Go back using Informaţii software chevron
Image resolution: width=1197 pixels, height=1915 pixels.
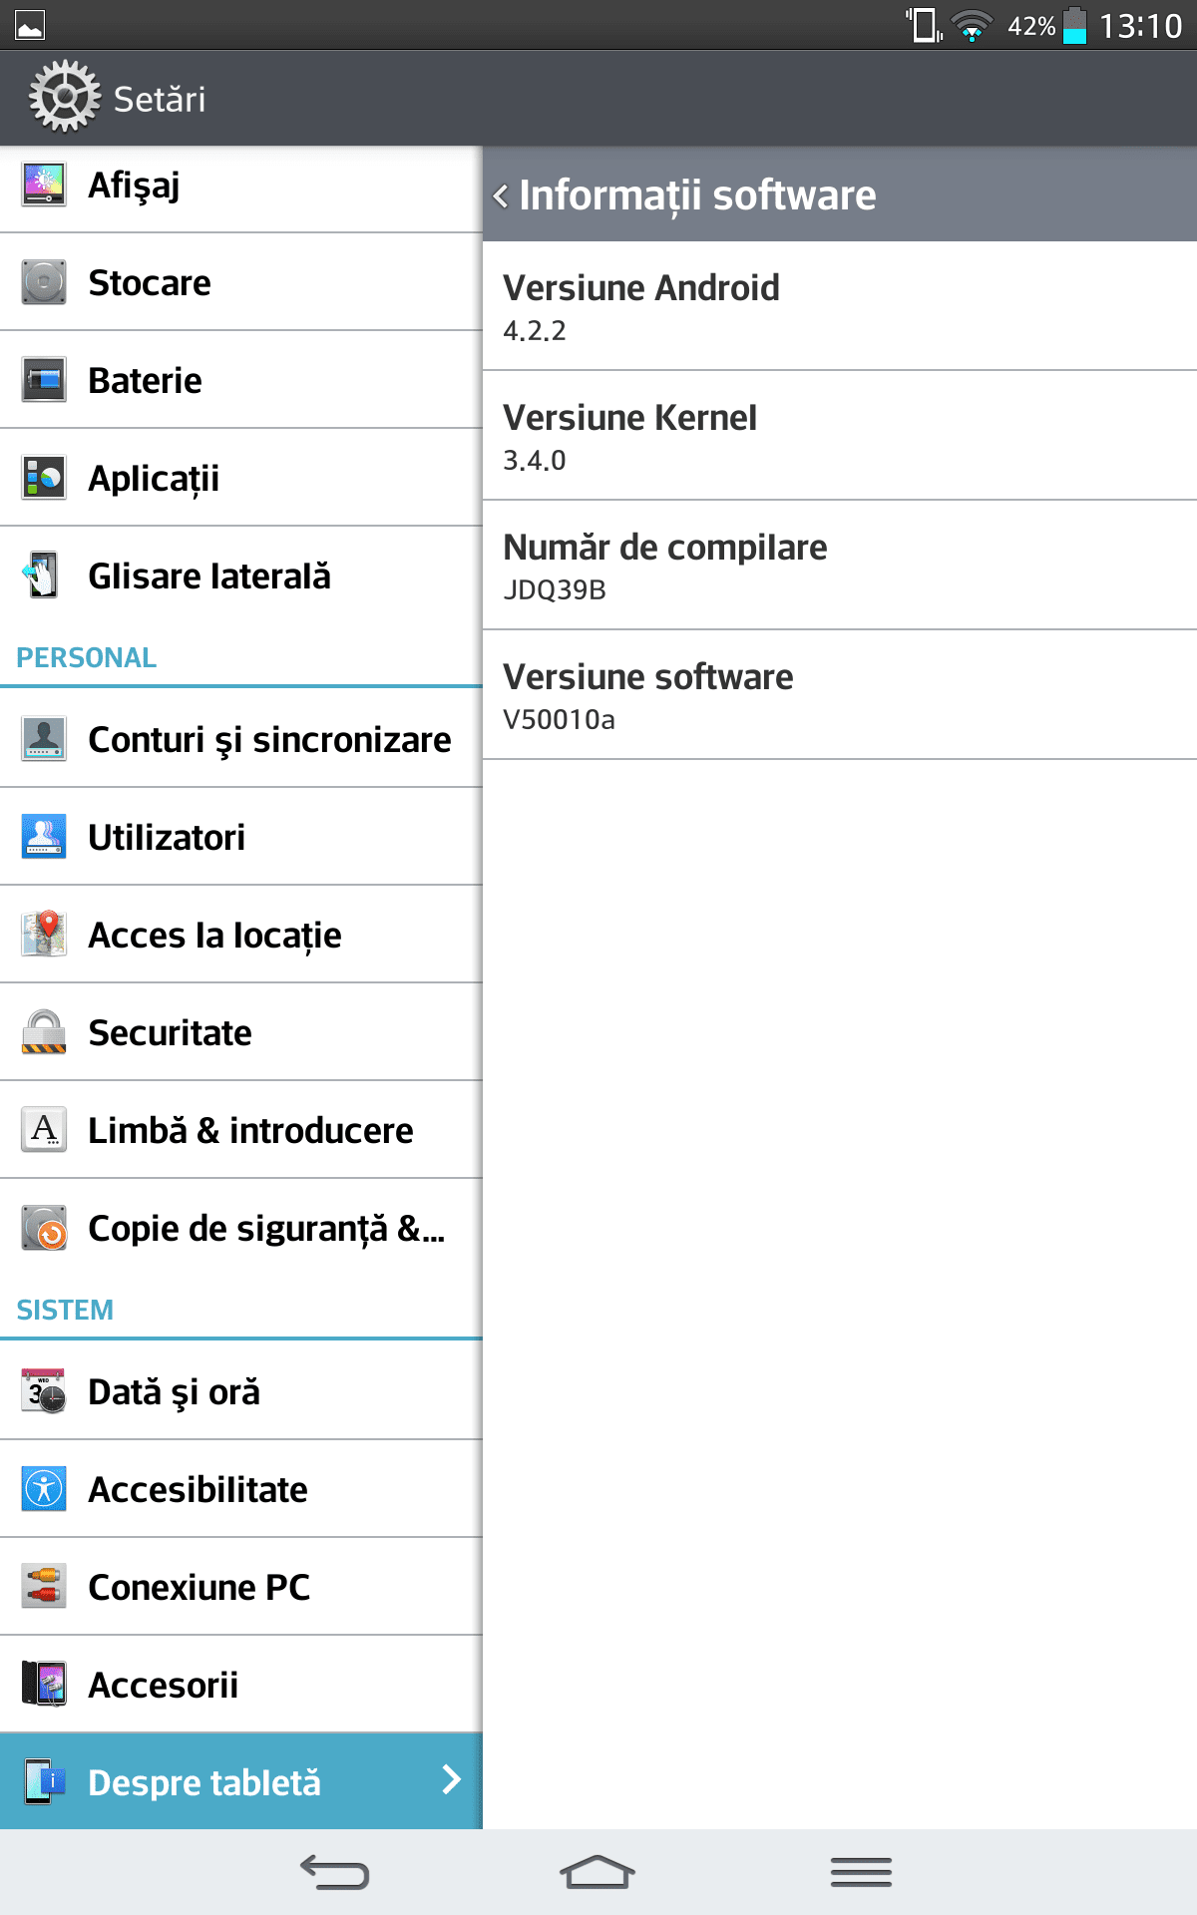501,195
